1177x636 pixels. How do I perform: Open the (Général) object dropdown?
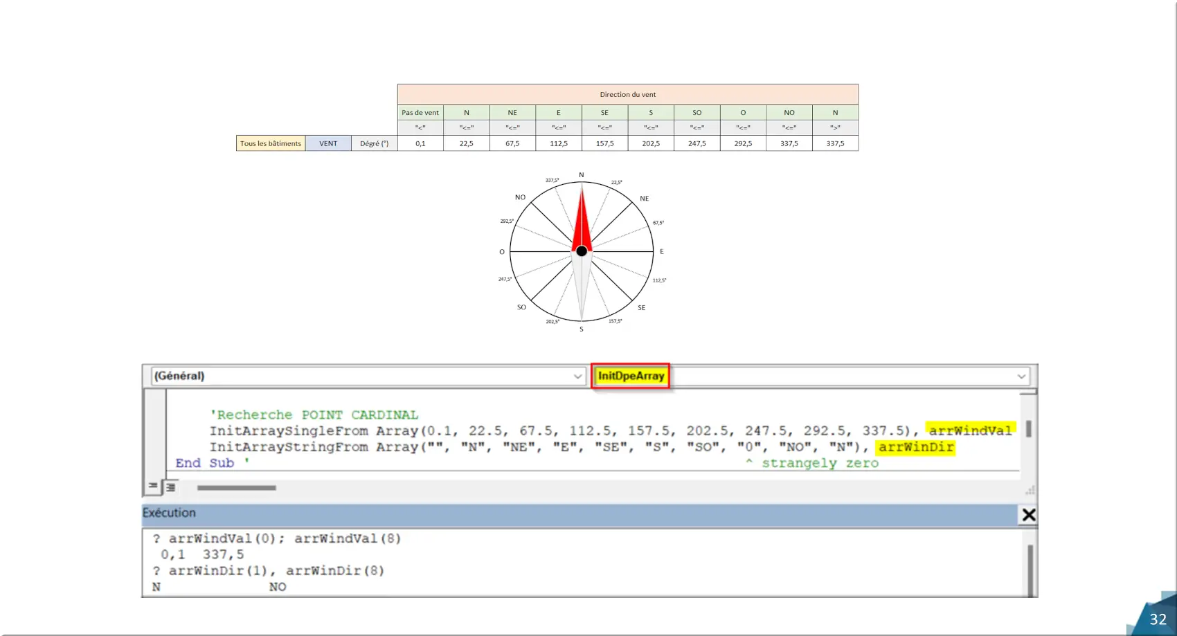368,376
